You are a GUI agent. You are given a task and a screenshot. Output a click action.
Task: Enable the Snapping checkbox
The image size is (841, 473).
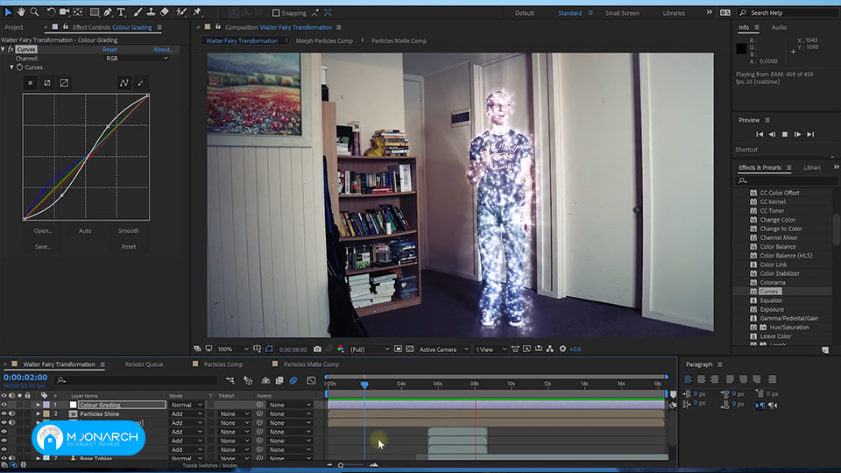pos(276,13)
